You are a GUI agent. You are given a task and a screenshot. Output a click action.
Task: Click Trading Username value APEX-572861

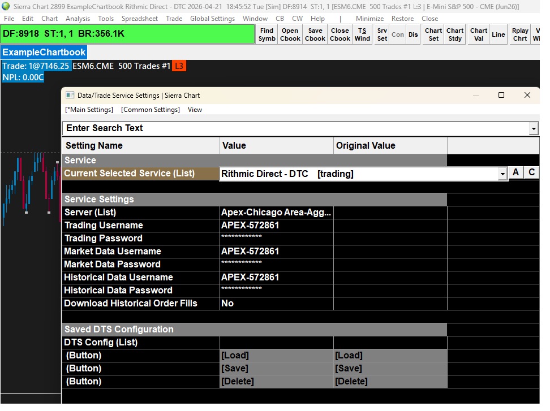tap(276, 226)
